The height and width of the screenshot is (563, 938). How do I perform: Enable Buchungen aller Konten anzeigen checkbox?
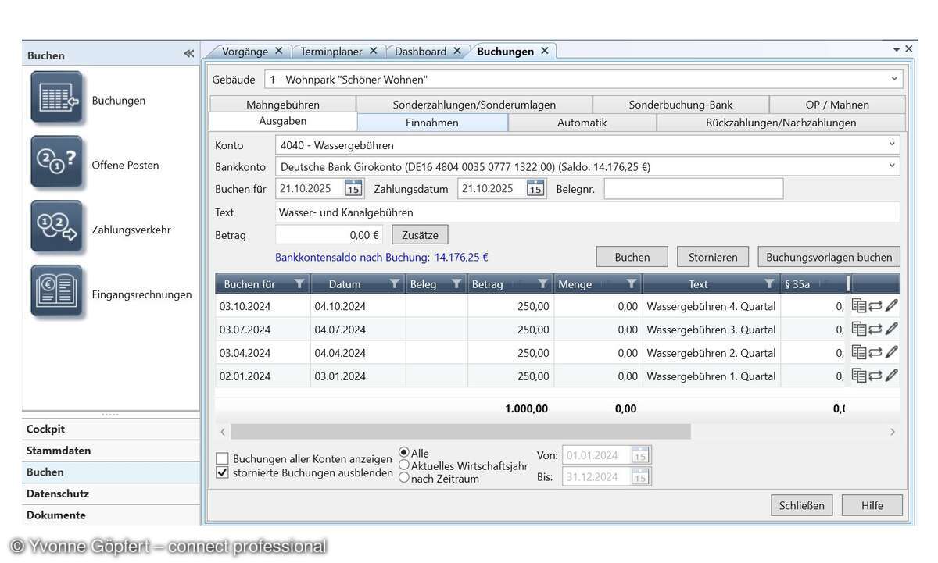click(x=223, y=459)
